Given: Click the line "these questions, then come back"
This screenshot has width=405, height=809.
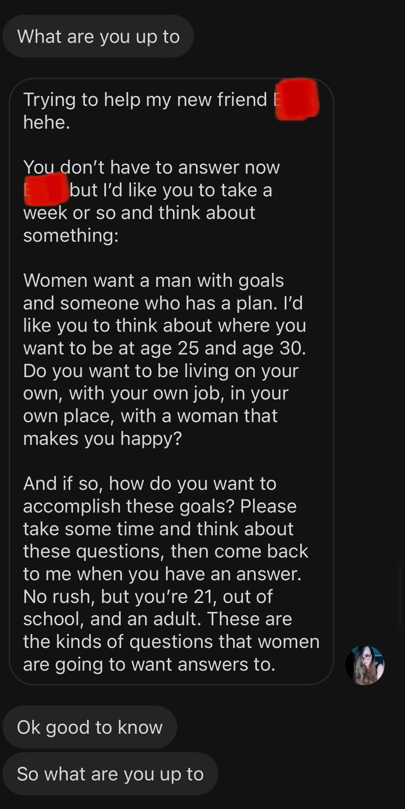Looking at the screenshot, I should click(x=166, y=551).
